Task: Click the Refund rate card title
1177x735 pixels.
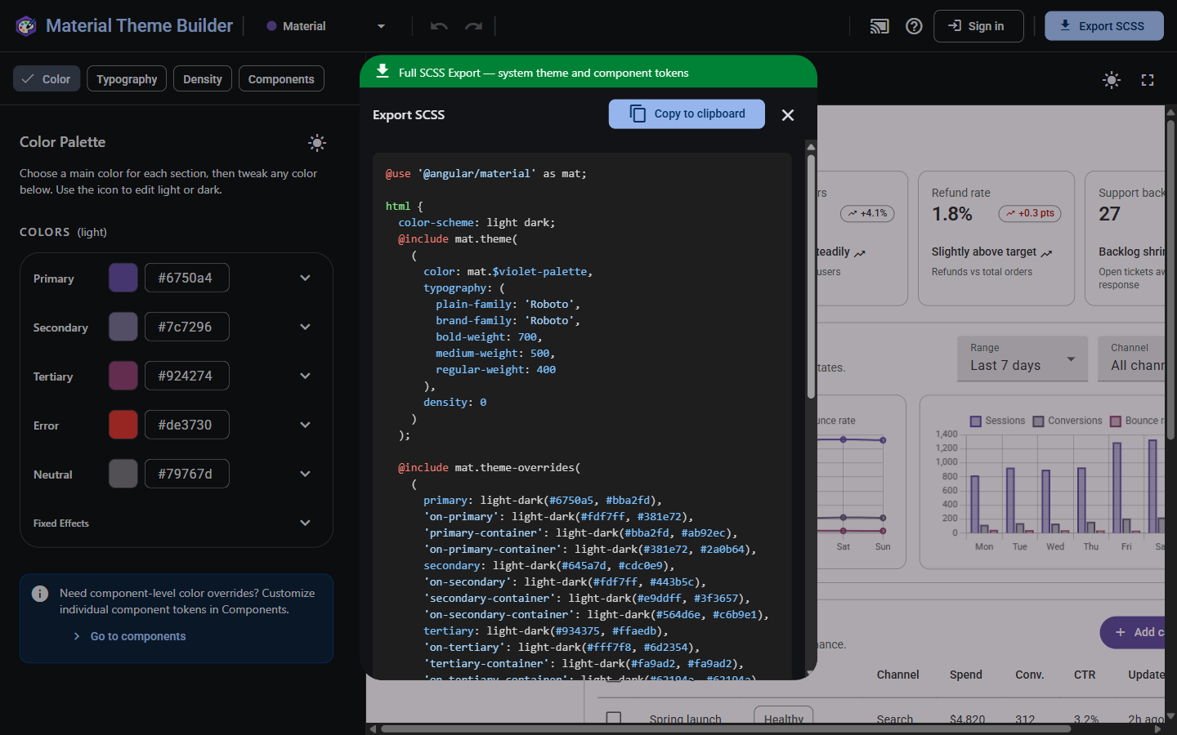Action: (x=960, y=193)
